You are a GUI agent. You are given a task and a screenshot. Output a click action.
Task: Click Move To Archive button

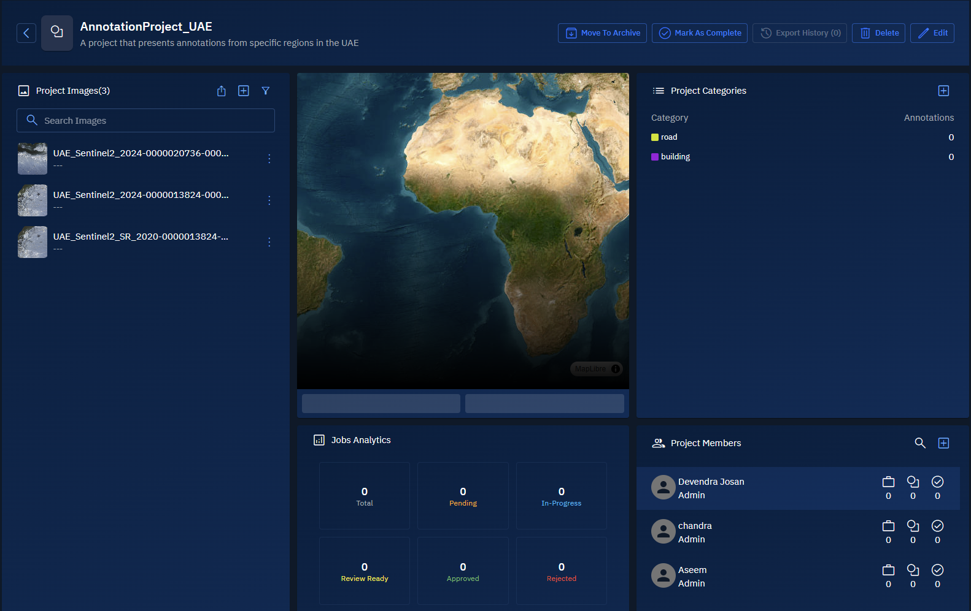[x=602, y=33]
